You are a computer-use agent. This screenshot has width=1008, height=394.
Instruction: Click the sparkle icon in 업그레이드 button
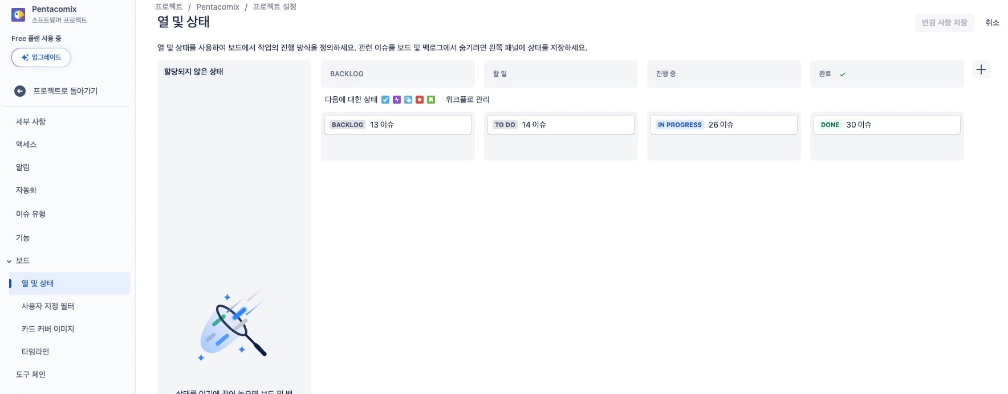(25, 58)
